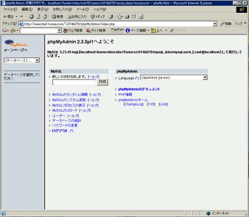
Task: Click the Forward arrow toolbar button
Action: (22, 16)
